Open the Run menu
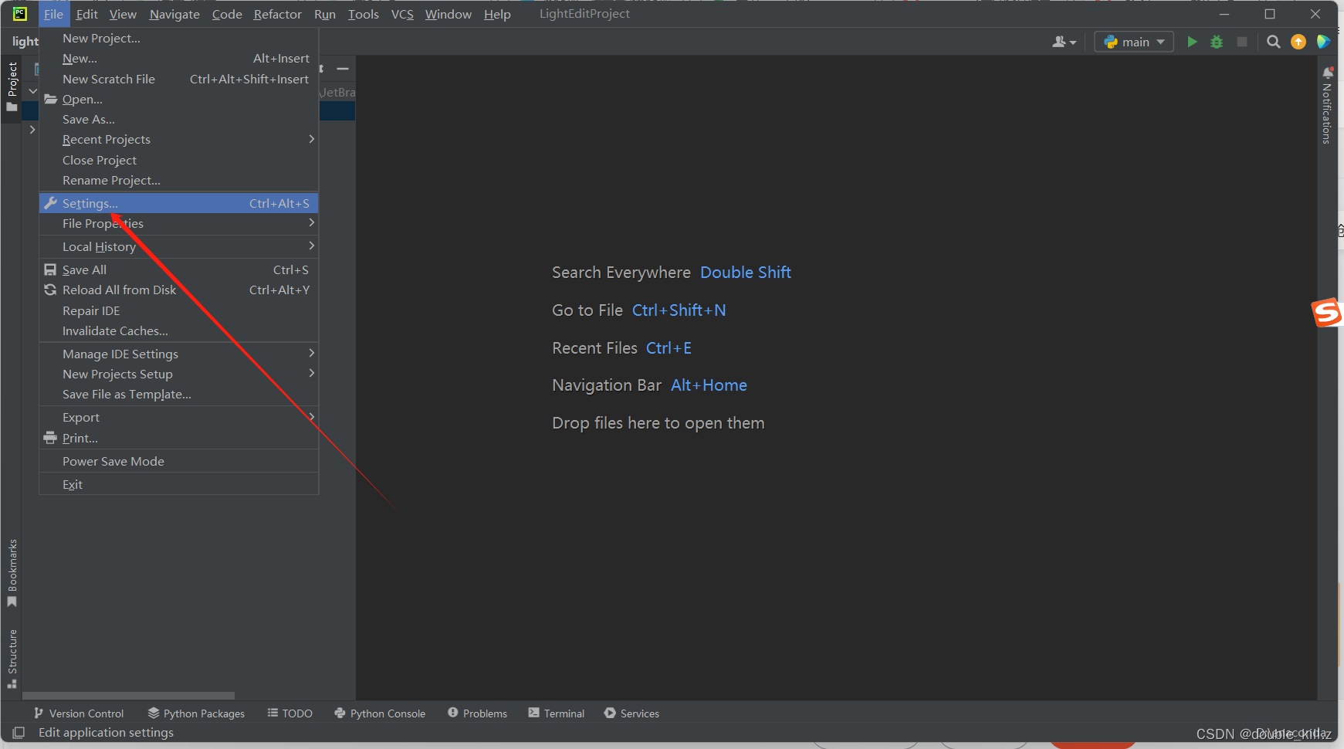Screen dimensions: 1344x749 (x=324, y=14)
